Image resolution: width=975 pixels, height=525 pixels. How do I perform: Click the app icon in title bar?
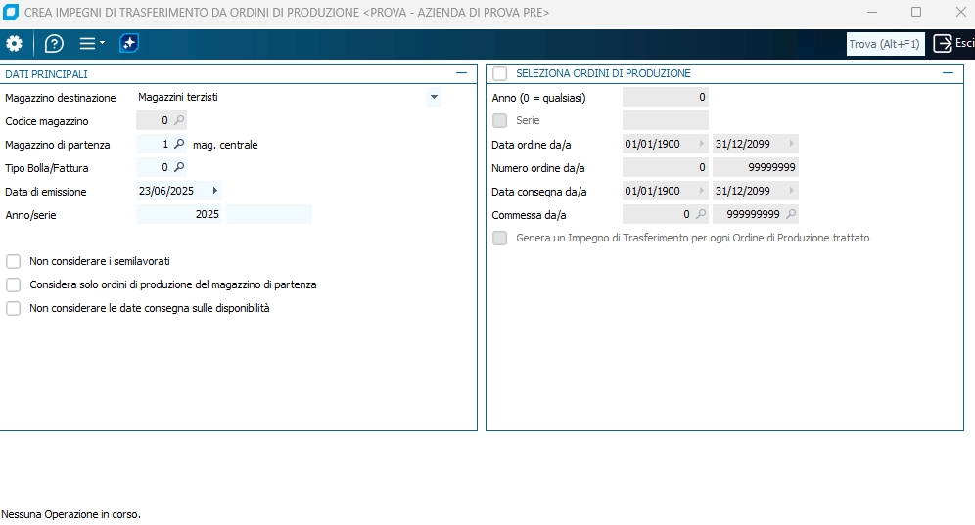[x=11, y=12]
